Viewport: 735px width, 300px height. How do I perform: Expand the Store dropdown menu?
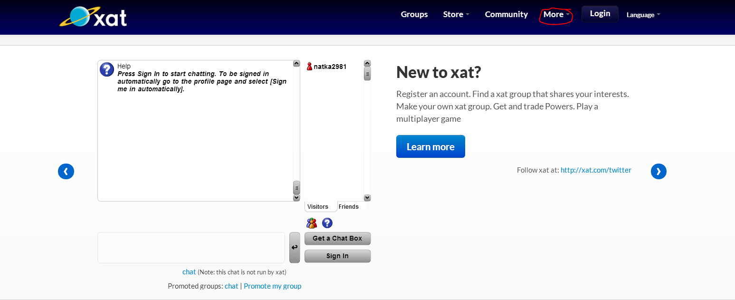[456, 14]
